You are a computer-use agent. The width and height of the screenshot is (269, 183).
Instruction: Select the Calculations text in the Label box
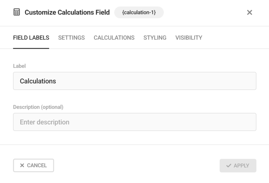coord(38,81)
